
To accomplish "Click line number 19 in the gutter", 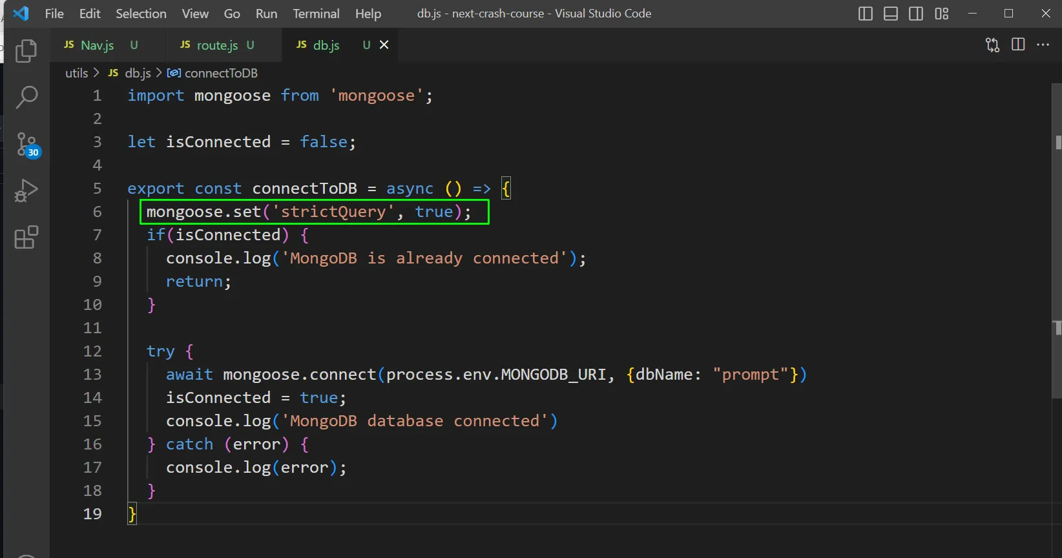I will click(92, 514).
